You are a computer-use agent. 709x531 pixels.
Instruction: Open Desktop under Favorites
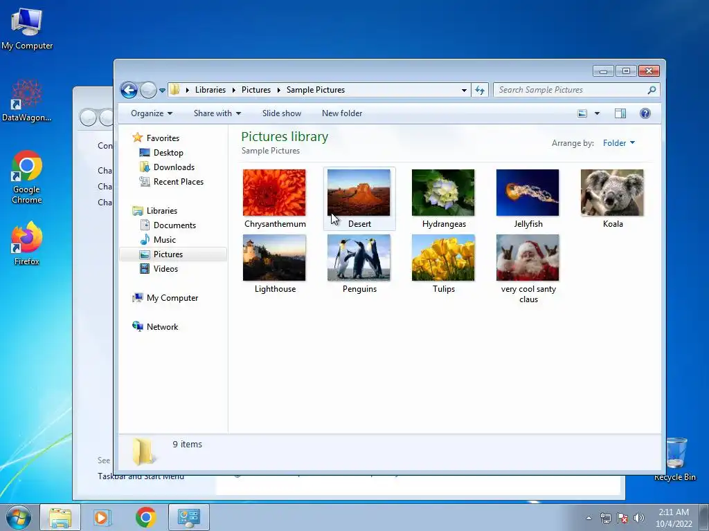168,153
